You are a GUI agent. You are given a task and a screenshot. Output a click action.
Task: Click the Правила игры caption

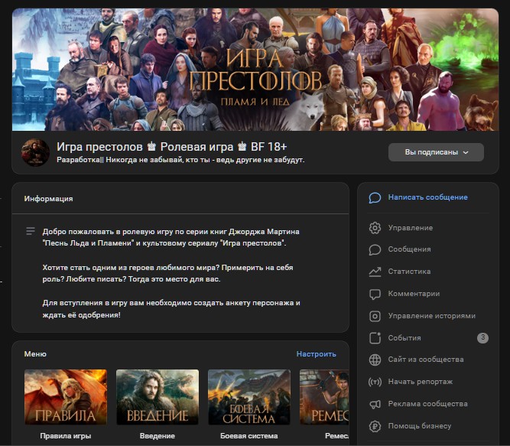coord(66,436)
